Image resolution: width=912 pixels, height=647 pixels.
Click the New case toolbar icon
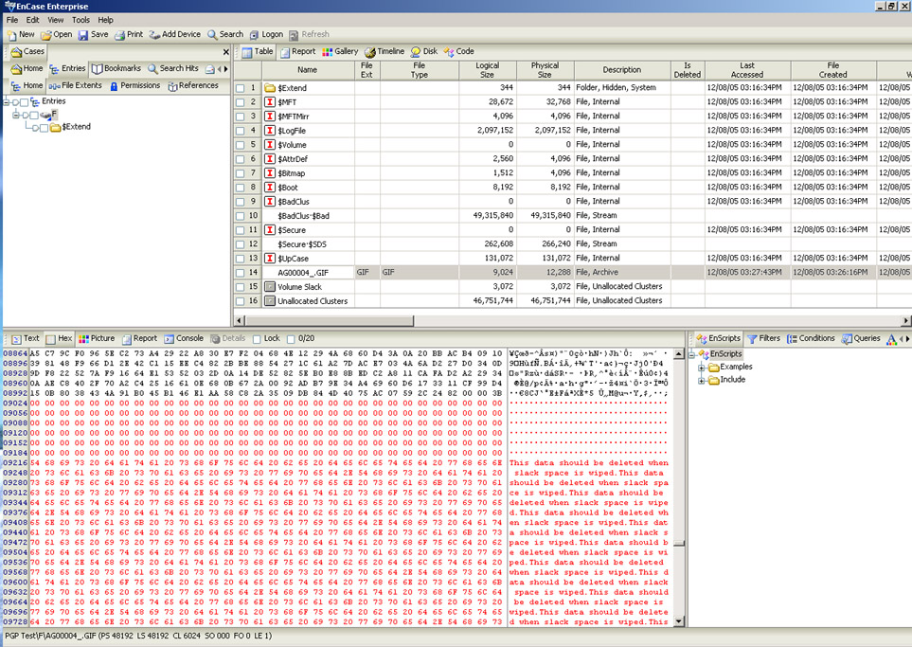tap(11, 35)
